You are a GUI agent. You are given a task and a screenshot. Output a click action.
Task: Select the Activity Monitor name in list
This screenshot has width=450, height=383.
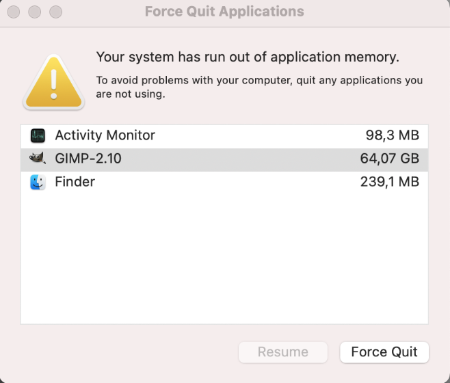(105, 135)
